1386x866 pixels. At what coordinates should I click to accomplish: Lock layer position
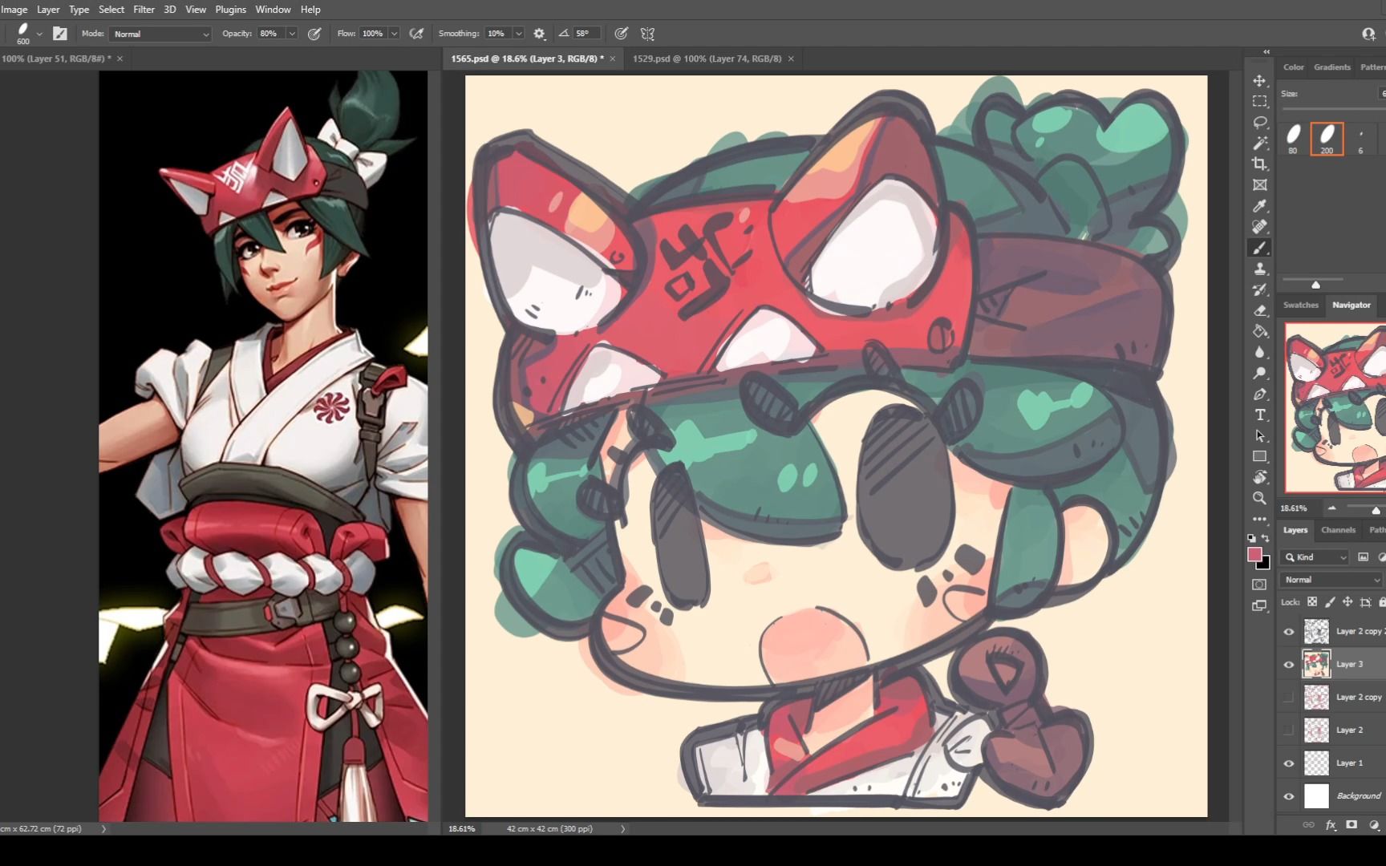point(1347,601)
